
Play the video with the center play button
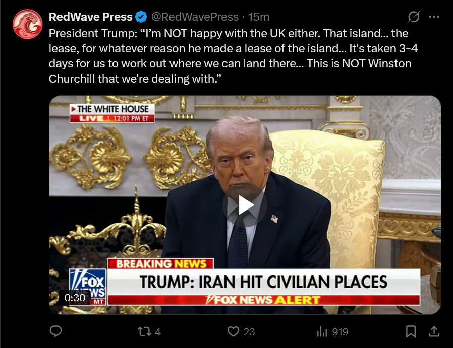tap(245, 205)
